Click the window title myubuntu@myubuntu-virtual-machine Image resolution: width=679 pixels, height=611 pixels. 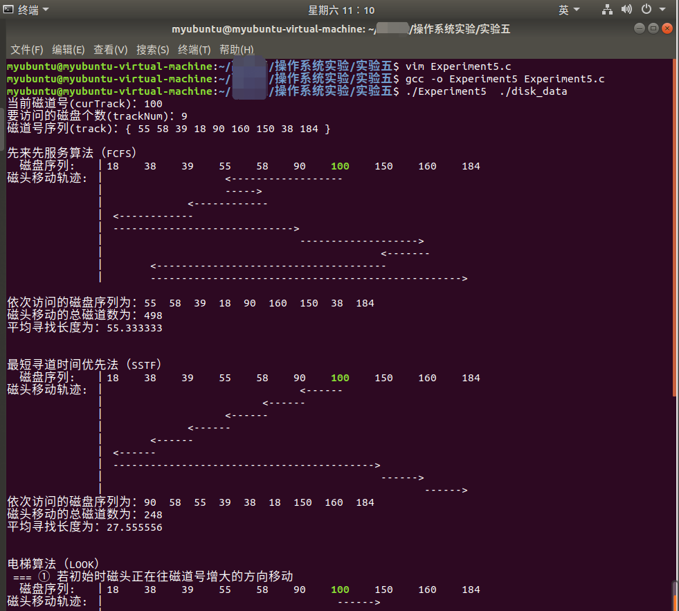[341, 29]
